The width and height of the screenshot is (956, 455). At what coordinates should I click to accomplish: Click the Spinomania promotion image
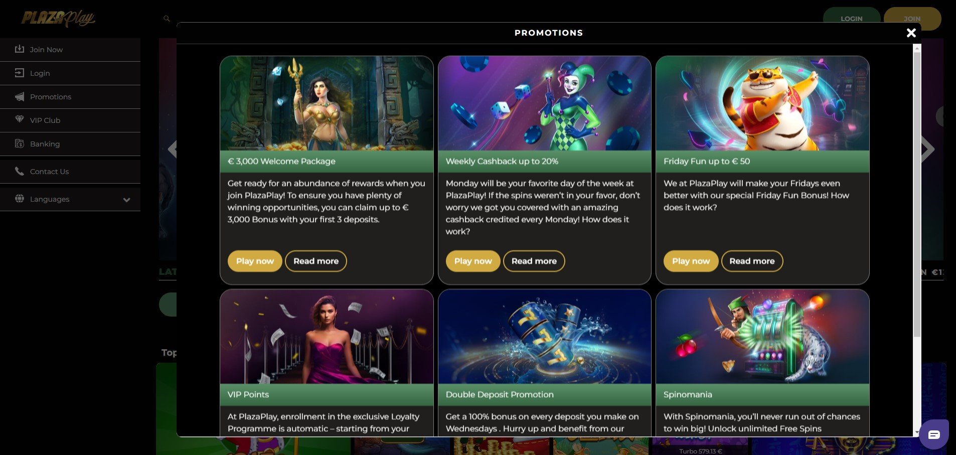762,337
